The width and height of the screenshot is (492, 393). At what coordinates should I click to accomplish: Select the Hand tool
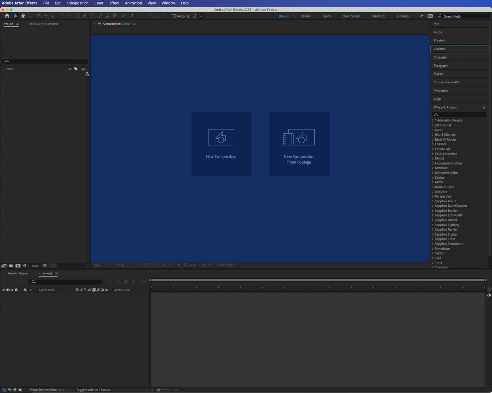(x=23, y=16)
